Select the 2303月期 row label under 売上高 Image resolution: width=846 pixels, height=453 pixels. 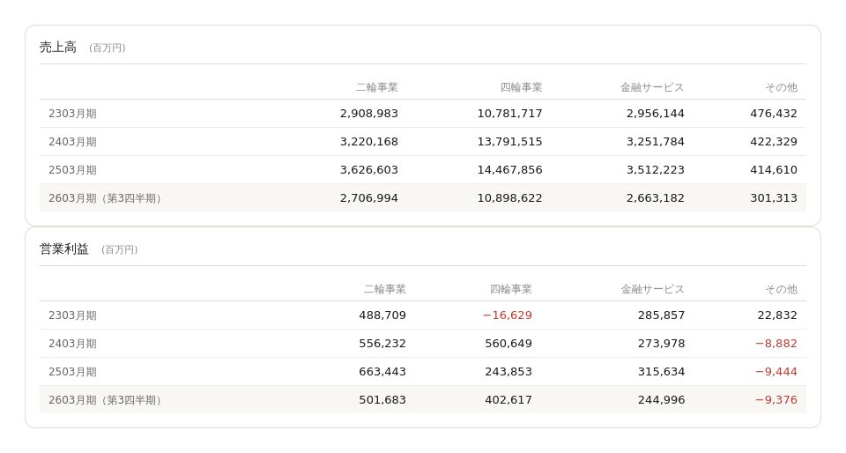point(72,114)
